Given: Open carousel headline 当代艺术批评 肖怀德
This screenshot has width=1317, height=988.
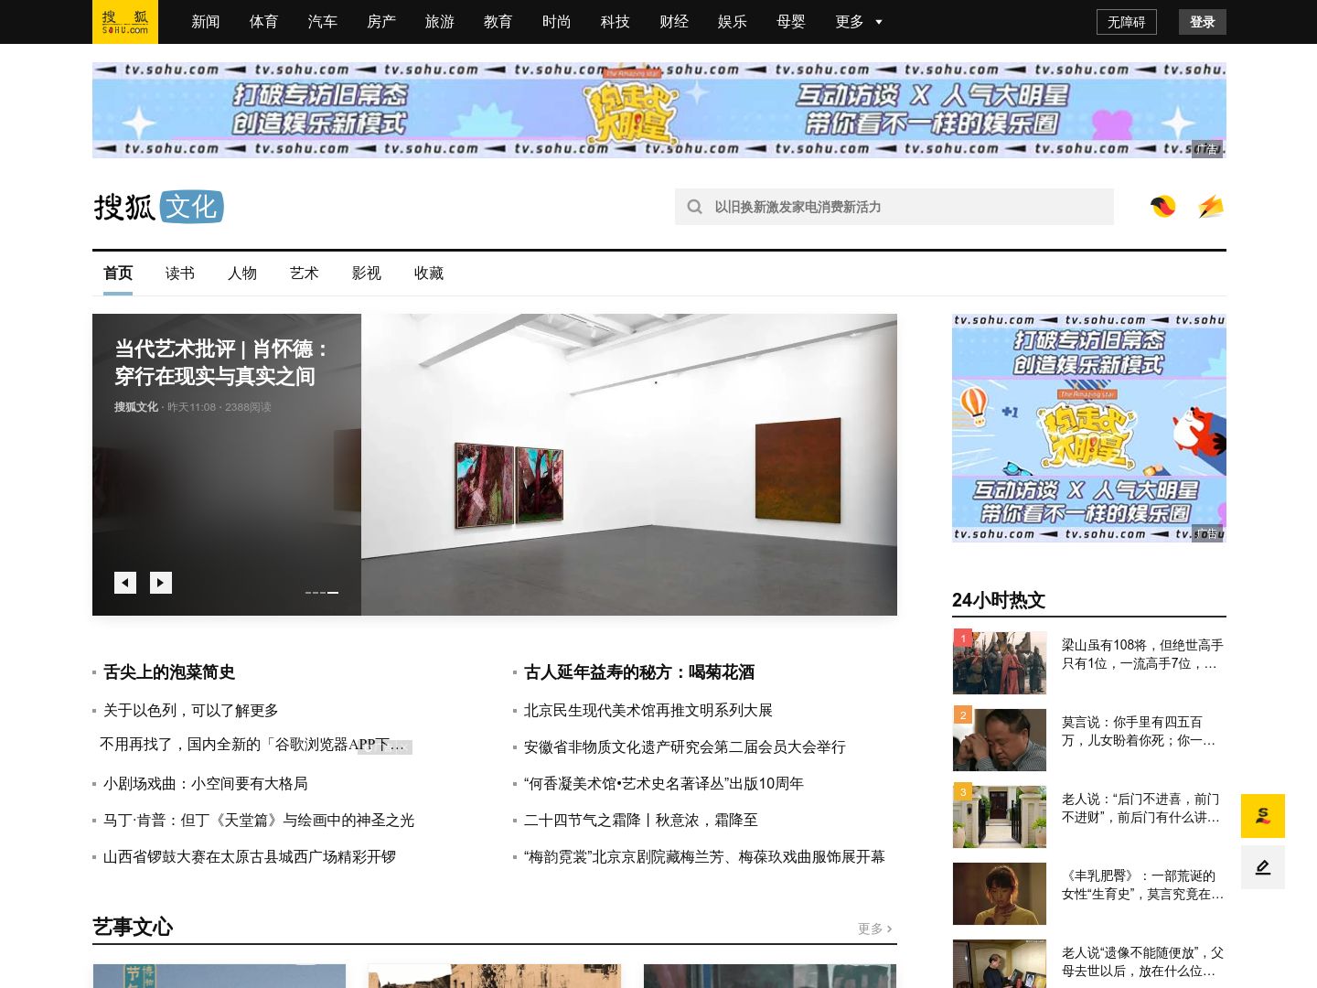Looking at the screenshot, I should coord(222,362).
